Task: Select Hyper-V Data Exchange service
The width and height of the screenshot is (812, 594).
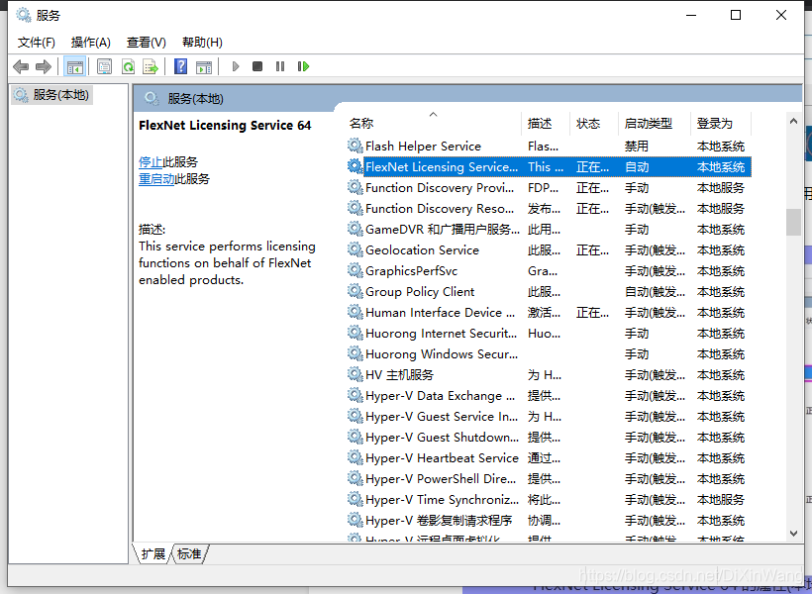Action: point(549,396)
